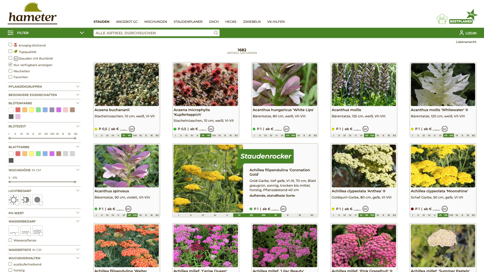This screenshot has width=484, height=272.
Task: Click the GC Buntbild icon on Acaena buchananii
Action: click(131, 129)
